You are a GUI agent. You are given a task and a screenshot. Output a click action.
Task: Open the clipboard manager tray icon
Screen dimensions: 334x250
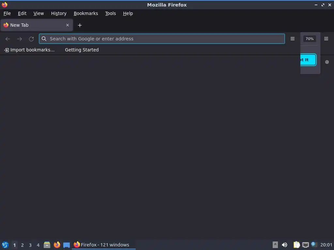(x=296, y=245)
